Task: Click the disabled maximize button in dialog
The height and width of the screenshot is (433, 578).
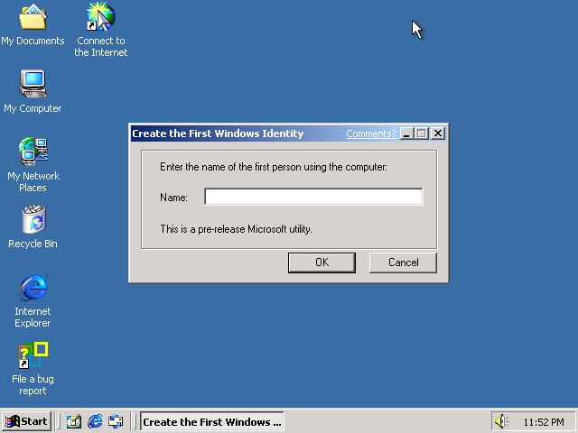Action: click(x=422, y=134)
